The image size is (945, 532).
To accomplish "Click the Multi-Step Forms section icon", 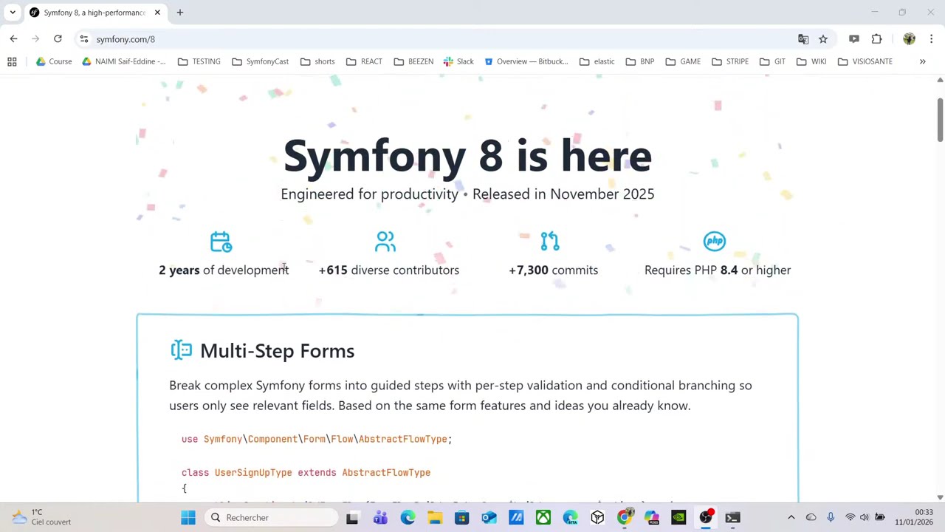I will [181, 350].
